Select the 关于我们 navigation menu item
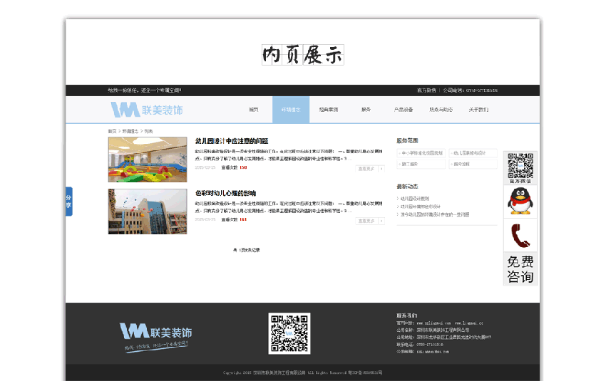Viewport: 606px width, 381px height. coord(478,110)
